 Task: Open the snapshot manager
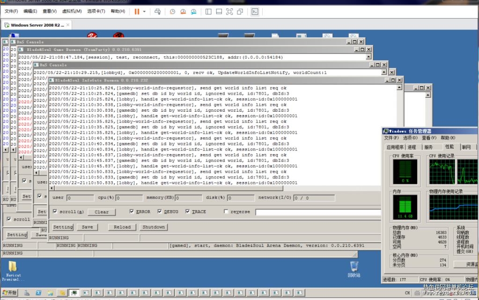click(194, 12)
